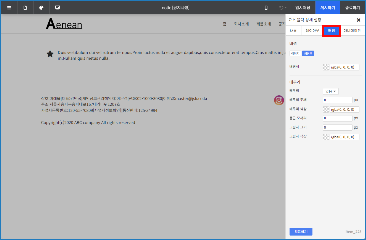Viewport: 366px width, 240px height.
Task: Select the 배경색 background type option
Action: pos(308,53)
